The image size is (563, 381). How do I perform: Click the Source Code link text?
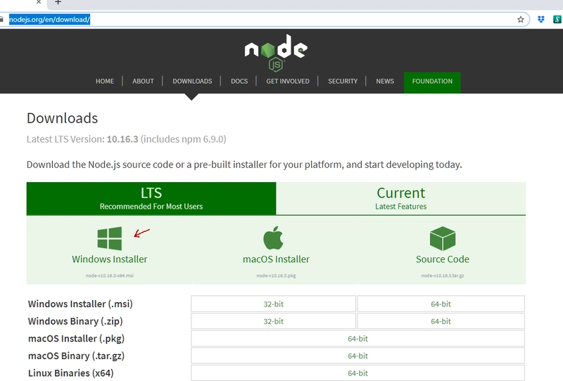point(443,259)
